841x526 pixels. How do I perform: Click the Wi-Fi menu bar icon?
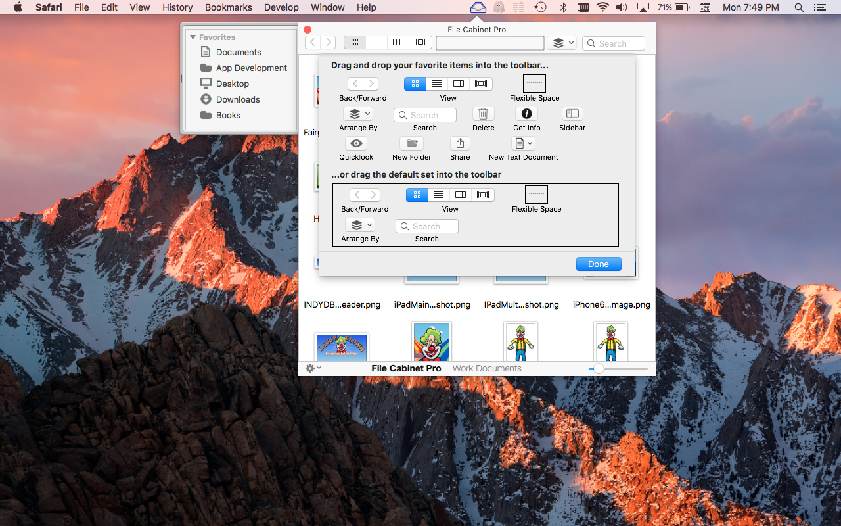[x=602, y=7]
